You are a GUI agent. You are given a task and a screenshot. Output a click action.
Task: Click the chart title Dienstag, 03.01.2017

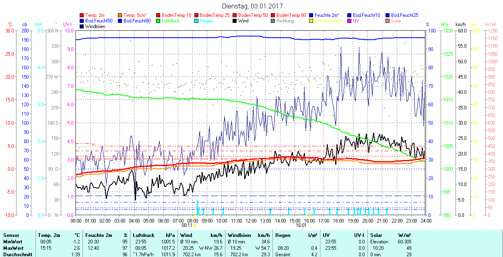(252, 6)
